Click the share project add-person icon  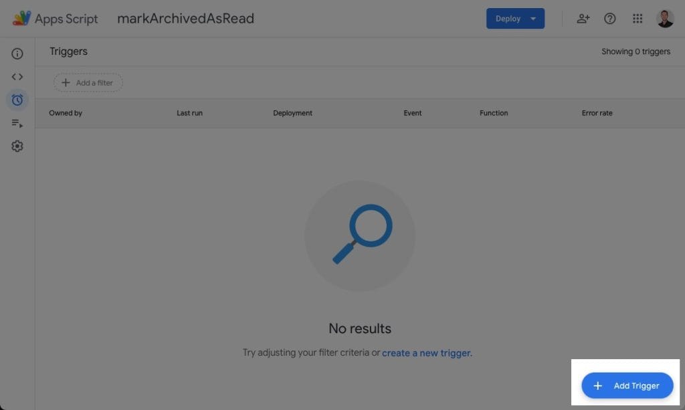tap(583, 18)
